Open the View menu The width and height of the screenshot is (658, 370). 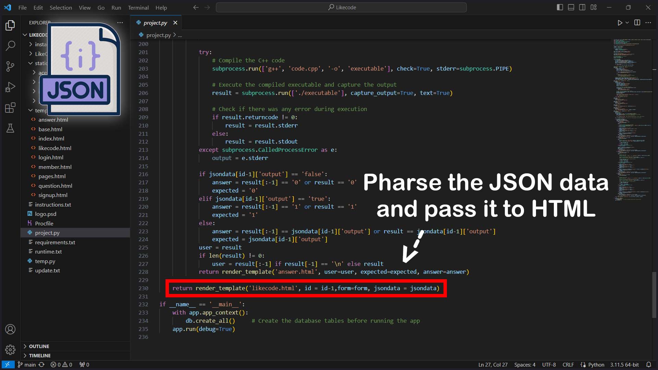[85, 8]
